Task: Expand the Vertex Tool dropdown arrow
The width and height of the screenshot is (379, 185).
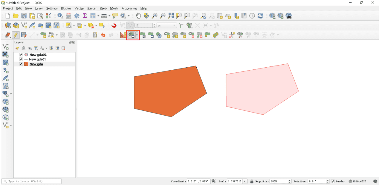Action: pyautogui.click(x=57, y=35)
